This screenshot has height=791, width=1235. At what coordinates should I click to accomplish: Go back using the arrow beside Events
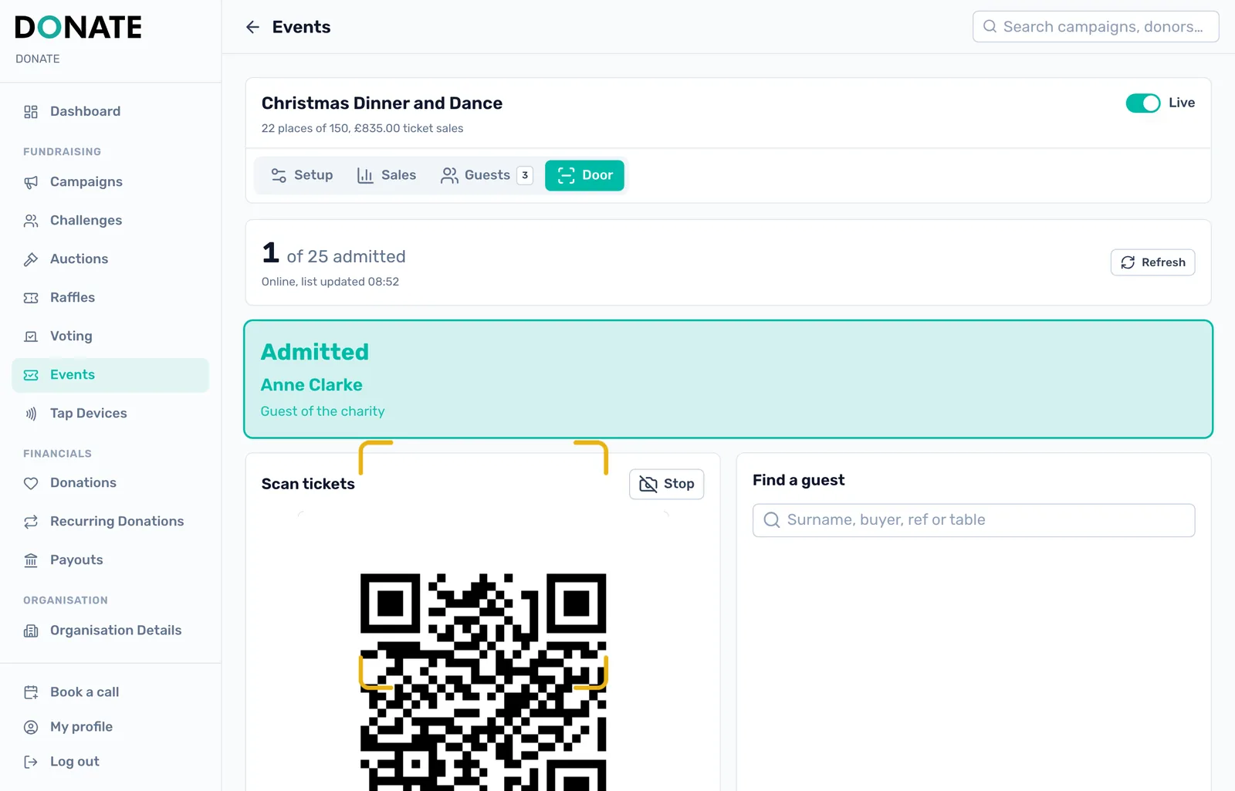(252, 27)
